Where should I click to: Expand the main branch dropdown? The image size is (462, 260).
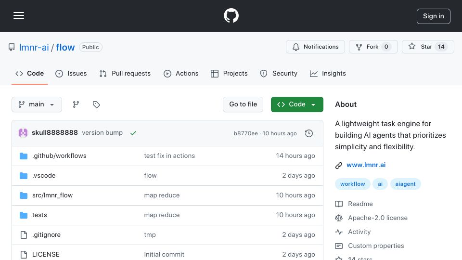(x=37, y=104)
